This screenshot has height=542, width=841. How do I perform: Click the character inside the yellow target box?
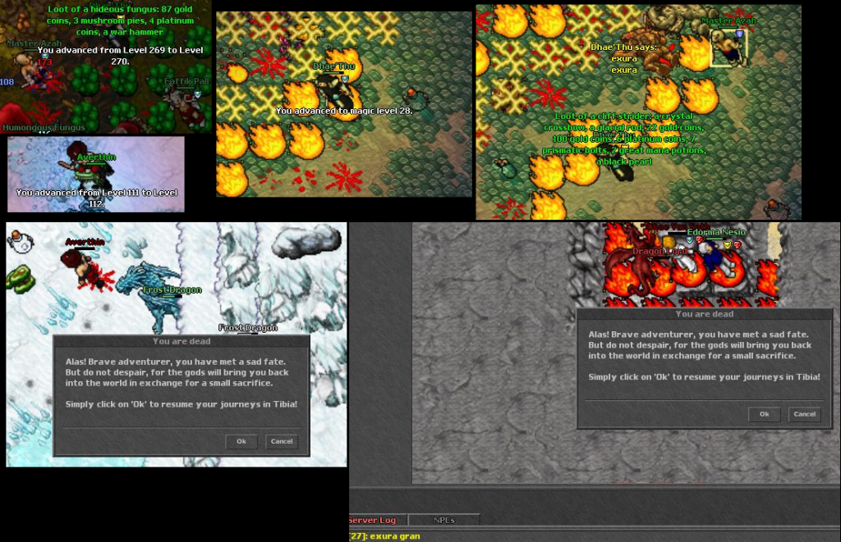(x=729, y=48)
